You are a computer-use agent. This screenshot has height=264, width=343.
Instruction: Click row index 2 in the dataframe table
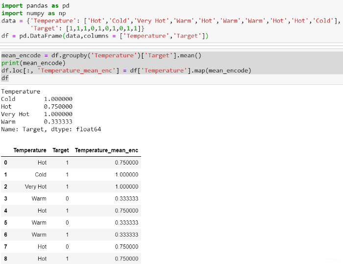6,187
